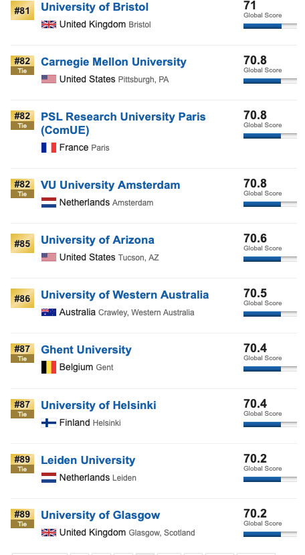Click the 70.5 global score bar

(270, 314)
